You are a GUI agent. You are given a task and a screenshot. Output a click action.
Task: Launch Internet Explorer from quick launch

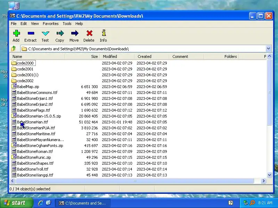41,203
